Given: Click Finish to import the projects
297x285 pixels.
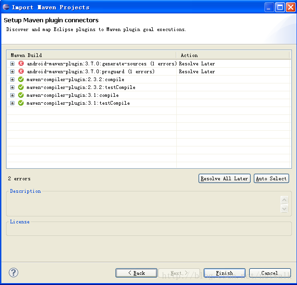Looking at the screenshot, I should pyautogui.click(x=225, y=273).
